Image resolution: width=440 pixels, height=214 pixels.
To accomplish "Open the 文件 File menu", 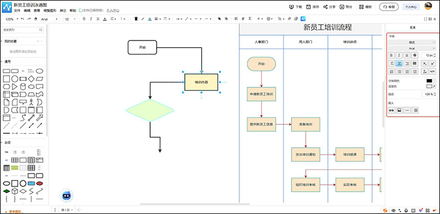I will pos(17,11).
